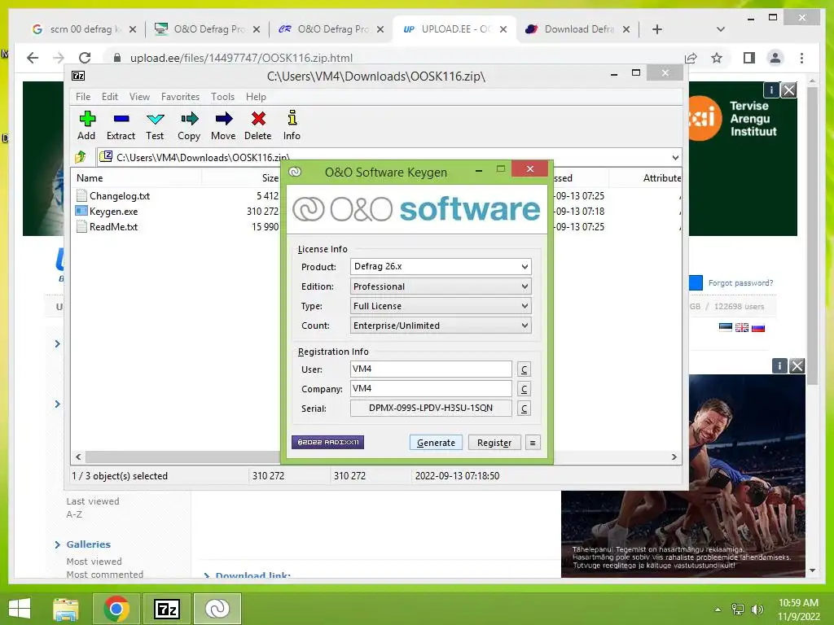
Task: Open the Chrome side panel icon
Action: 749,58
